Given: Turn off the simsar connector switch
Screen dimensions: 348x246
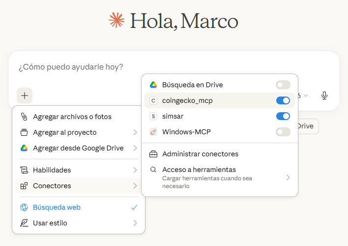Looking at the screenshot, I should tap(283, 116).
